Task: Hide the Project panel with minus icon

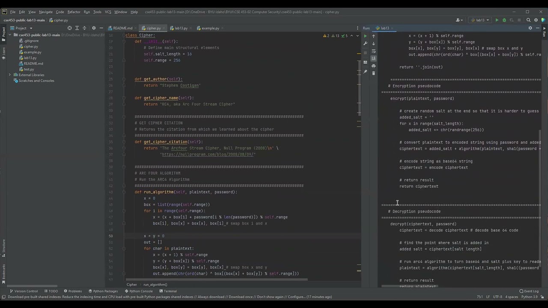Action: pyautogui.click(x=101, y=28)
